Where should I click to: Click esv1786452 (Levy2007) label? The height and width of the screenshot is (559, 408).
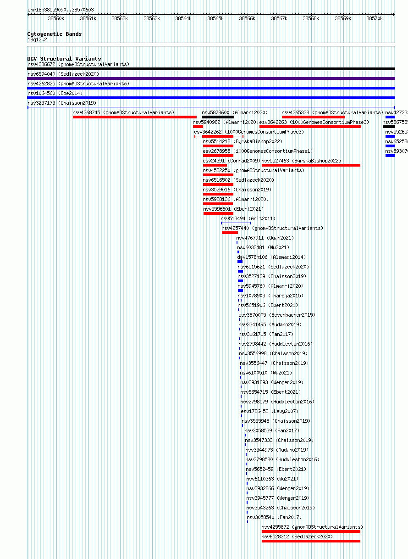coord(270,411)
